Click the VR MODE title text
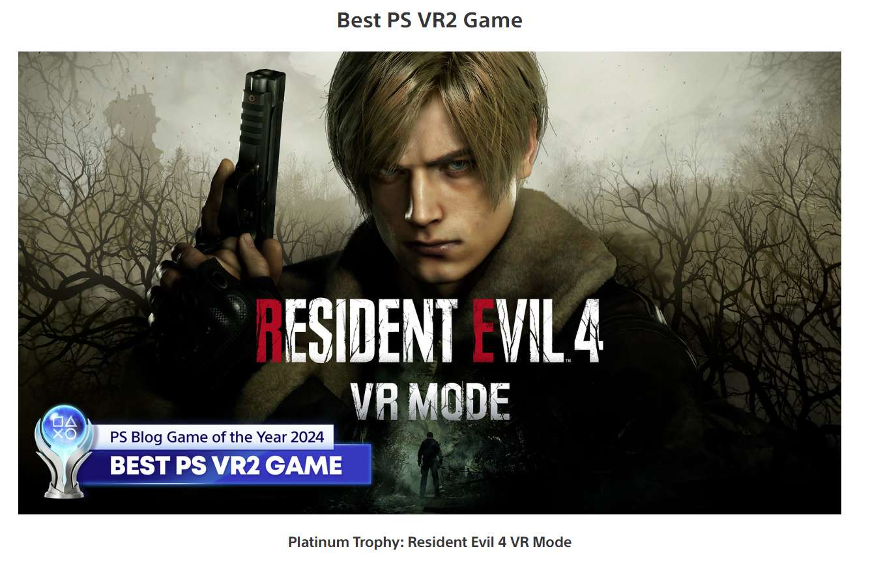 point(429,400)
